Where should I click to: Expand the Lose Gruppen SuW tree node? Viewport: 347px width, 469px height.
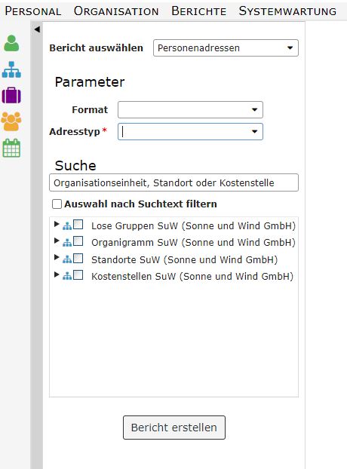[x=57, y=224]
